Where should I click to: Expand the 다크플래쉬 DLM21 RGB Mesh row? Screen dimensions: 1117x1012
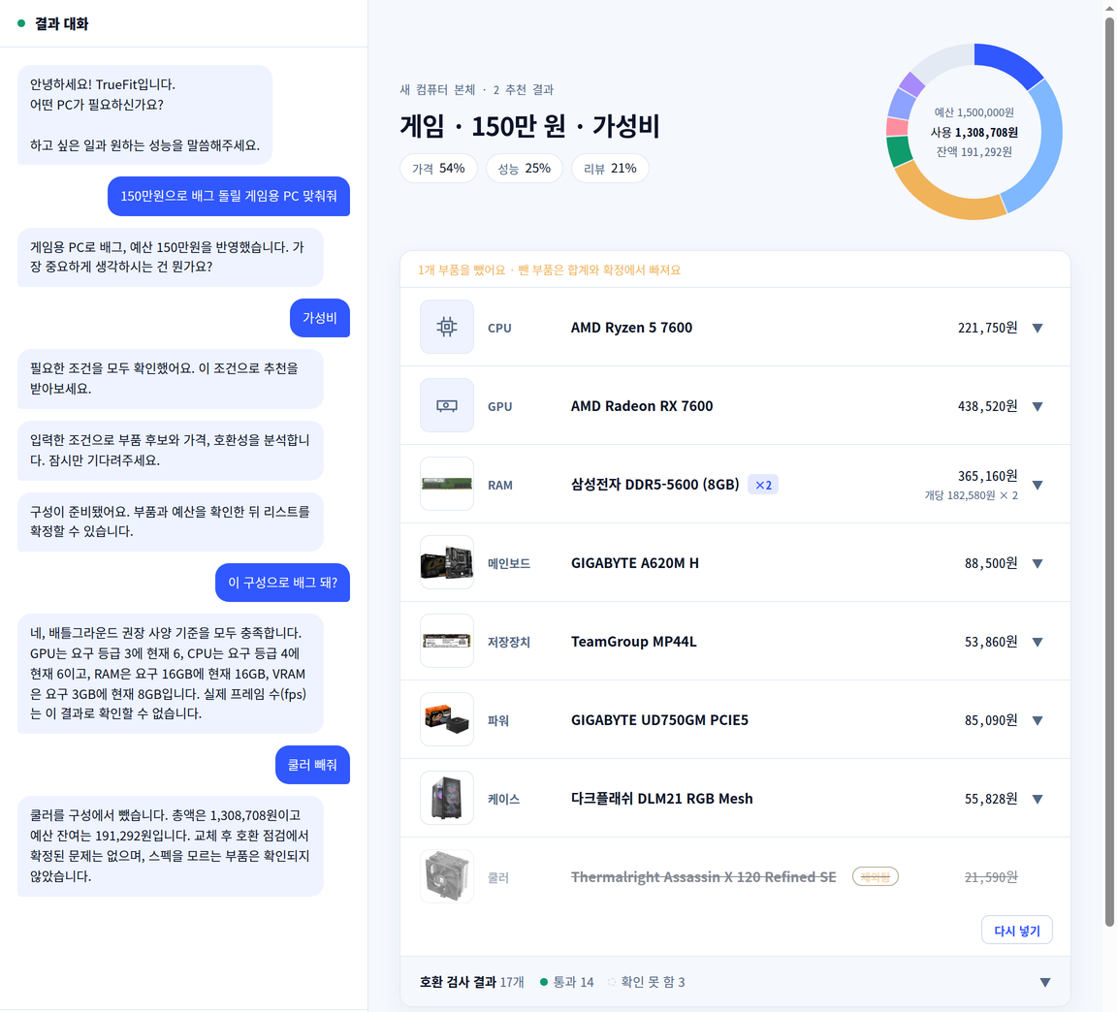pos(1037,799)
